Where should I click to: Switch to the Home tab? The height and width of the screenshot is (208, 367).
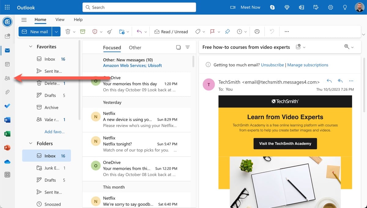click(x=40, y=20)
